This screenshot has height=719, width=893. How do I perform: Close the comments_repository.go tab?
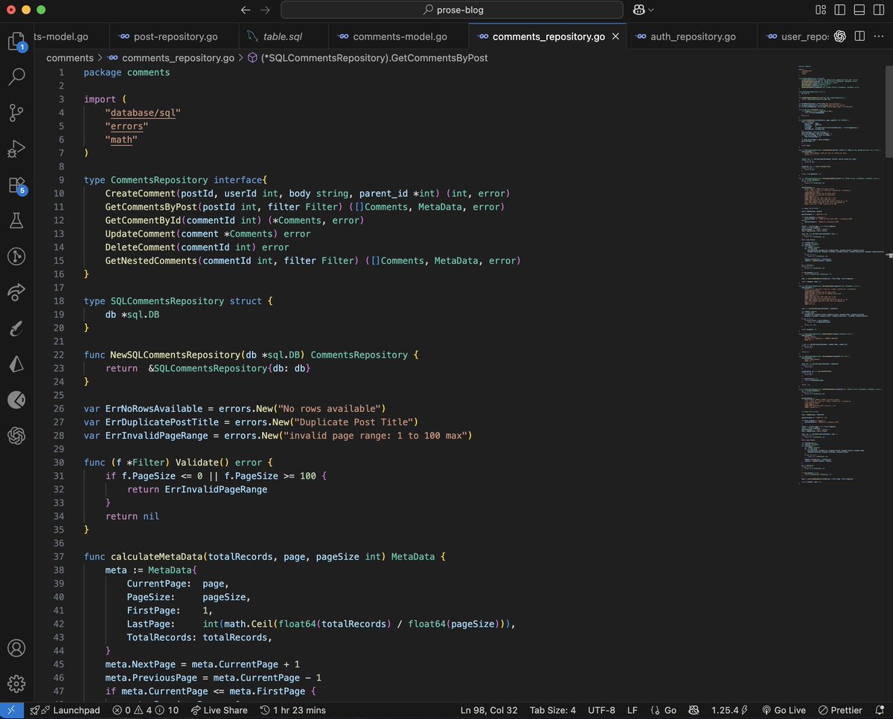pos(615,36)
